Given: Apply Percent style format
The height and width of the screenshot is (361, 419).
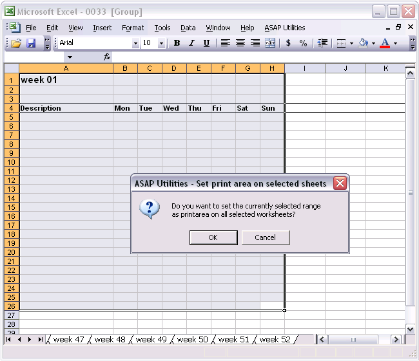Looking at the screenshot, I should pos(303,43).
